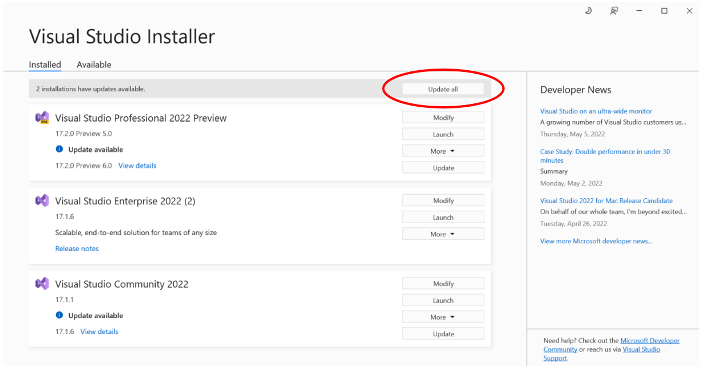Select the Installed tab
The height and width of the screenshot is (366, 702).
(x=45, y=65)
